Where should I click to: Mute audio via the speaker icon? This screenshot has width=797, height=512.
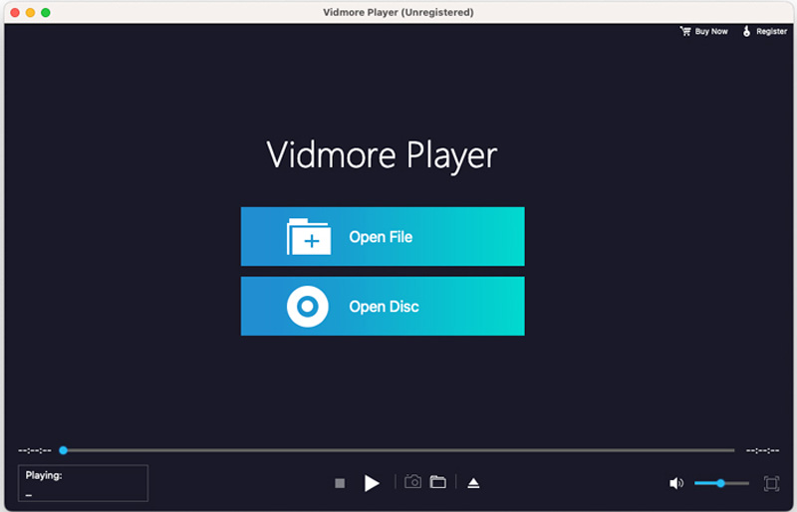[x=676, y=483]
